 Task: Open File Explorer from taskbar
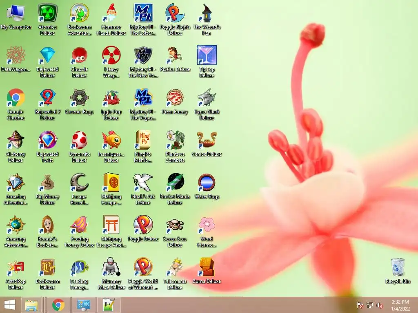point(31,305)
